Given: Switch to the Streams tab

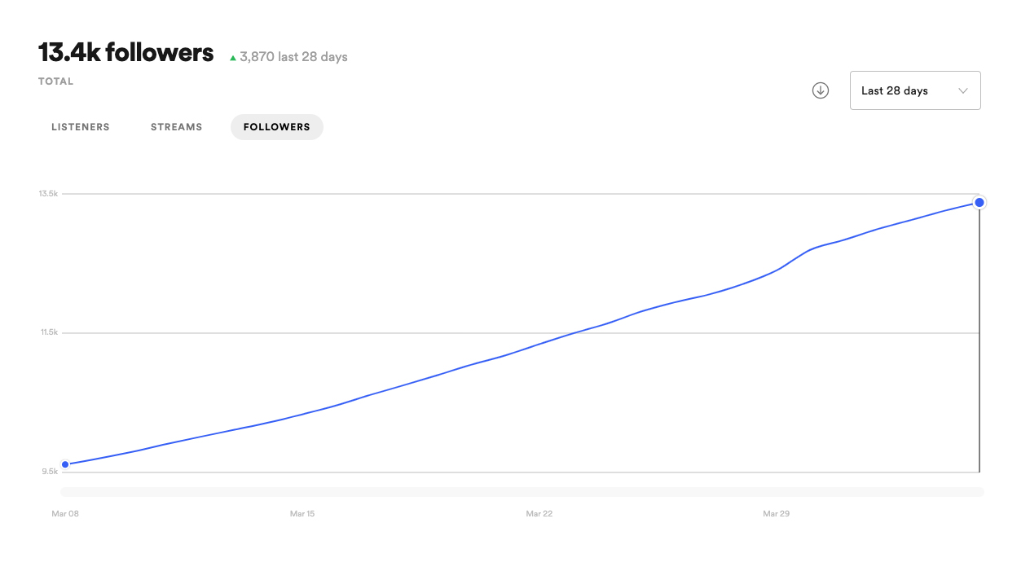Looking at the screenshot, I should point(176,127).
